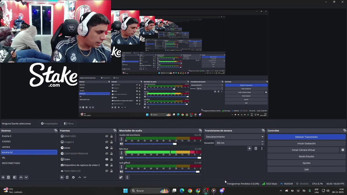The height and width of the screenshot is (195, 347).
Task: Show the Texto (GDI+) (2) source
Action: tap(107, 171)
